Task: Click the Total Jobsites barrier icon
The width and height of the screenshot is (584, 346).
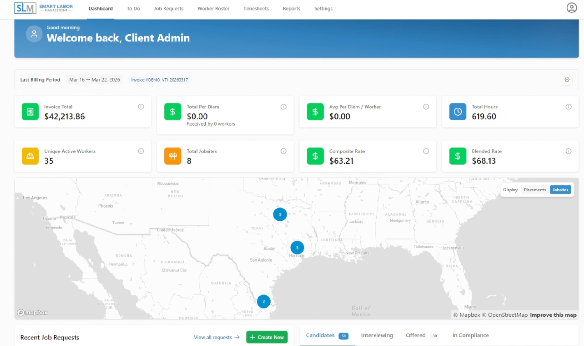Action: [173, 156]
